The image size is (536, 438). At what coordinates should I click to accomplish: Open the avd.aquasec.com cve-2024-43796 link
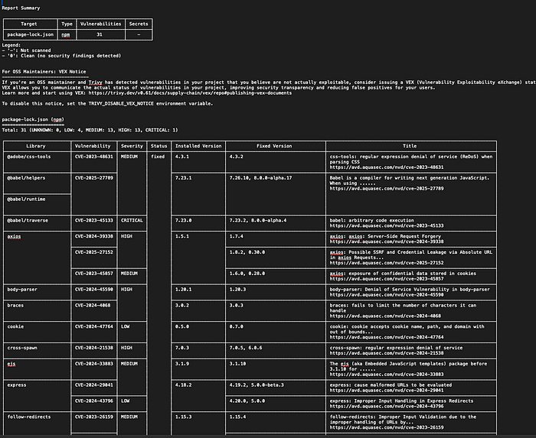(387, 406)
